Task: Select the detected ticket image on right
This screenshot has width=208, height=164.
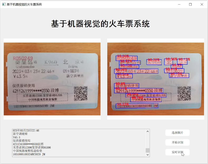Action: (x=156, y=79)
